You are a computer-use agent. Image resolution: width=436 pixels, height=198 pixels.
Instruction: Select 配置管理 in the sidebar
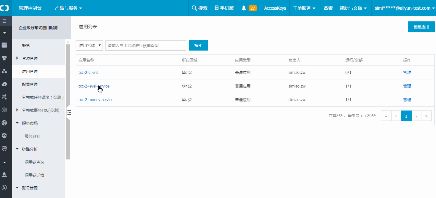(30, 84)
